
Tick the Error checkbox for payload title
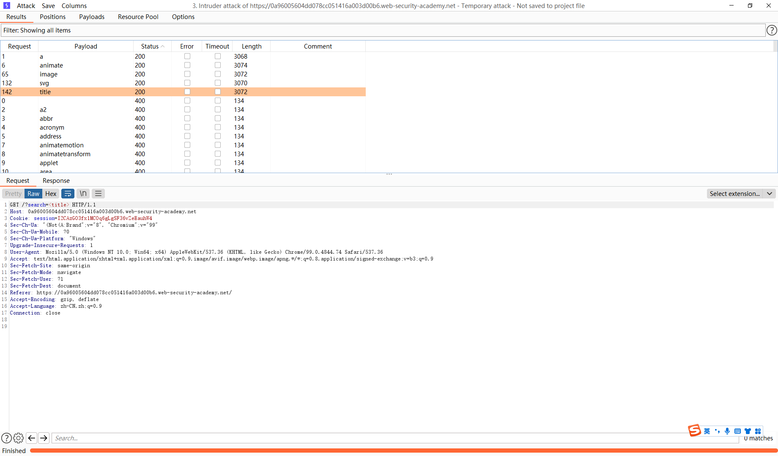[187, 92]
